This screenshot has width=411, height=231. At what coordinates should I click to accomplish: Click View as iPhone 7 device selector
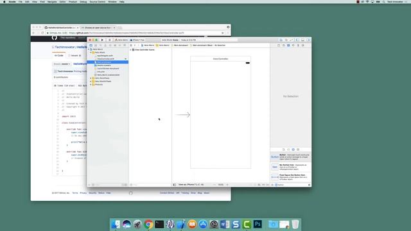click(x=191, y=185)
